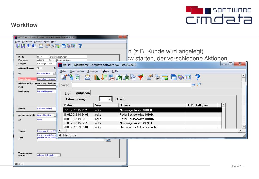
Task: Sort by the Thema column header
Action: [152, 105]
